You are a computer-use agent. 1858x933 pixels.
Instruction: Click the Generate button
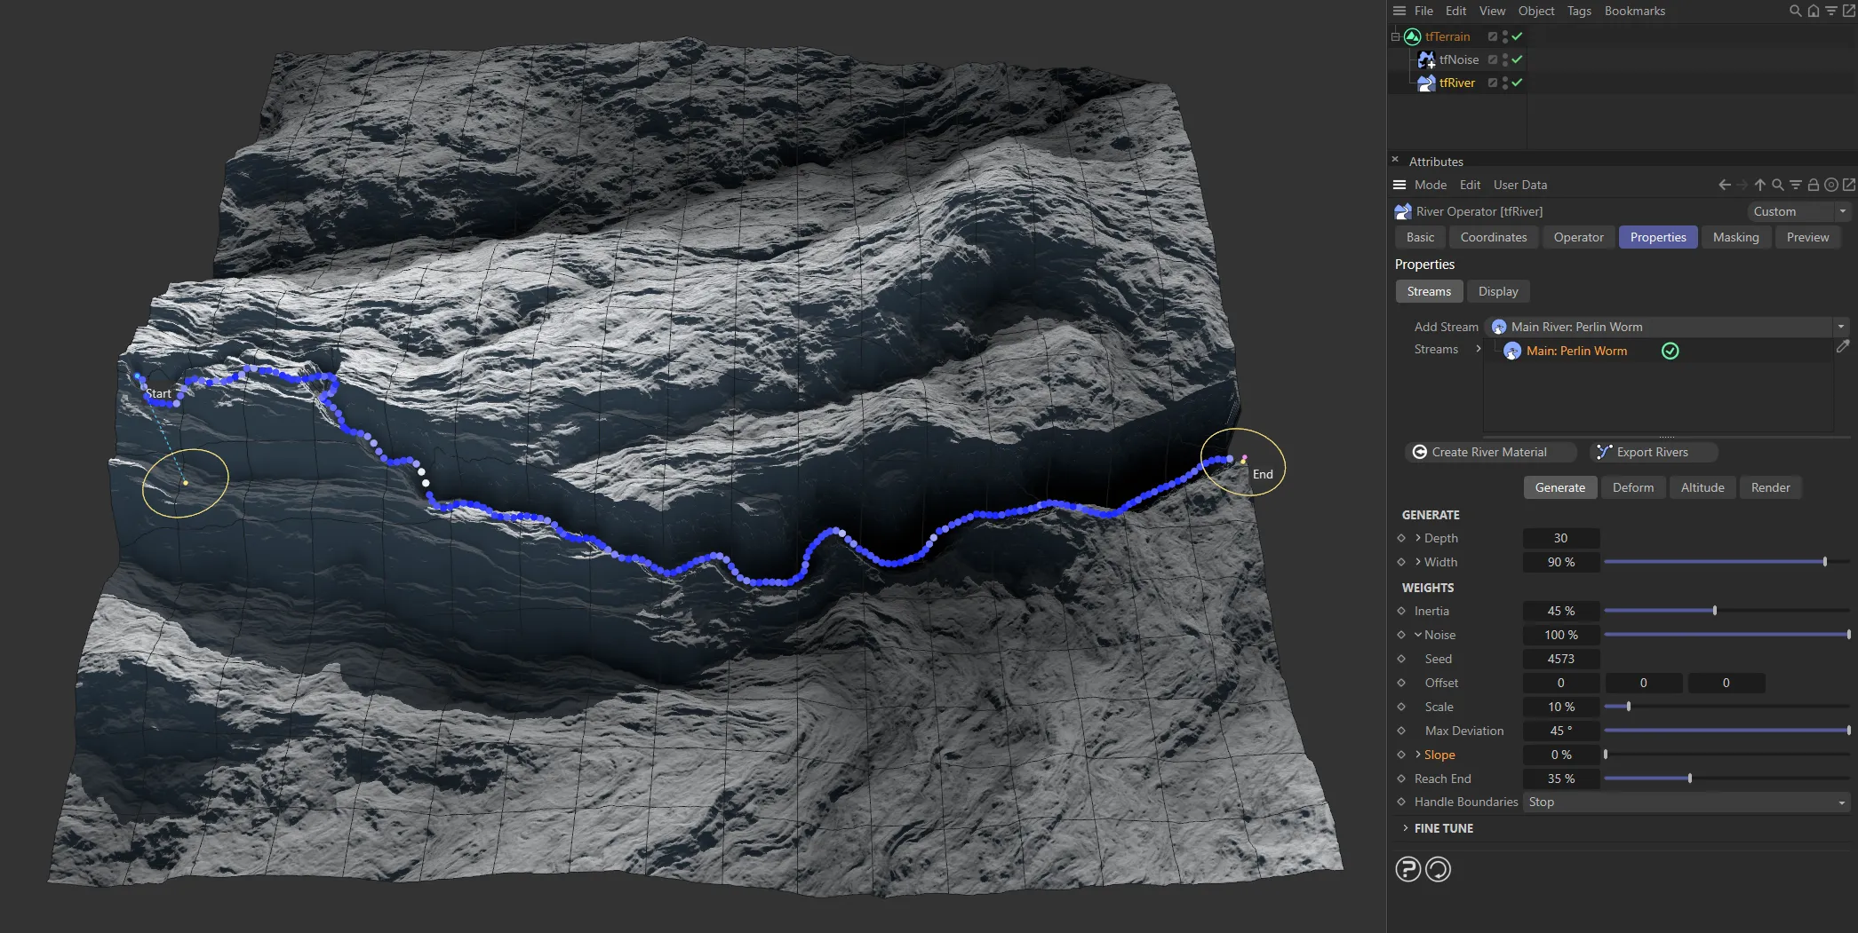point(1559,487)
